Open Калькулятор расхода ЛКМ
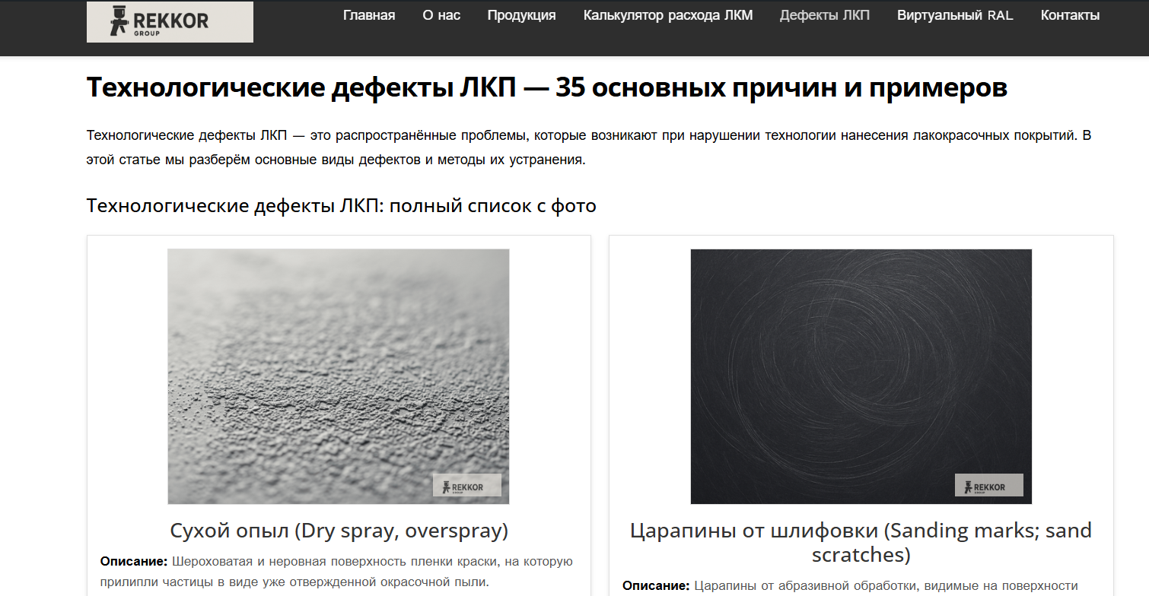 point(668,15)
